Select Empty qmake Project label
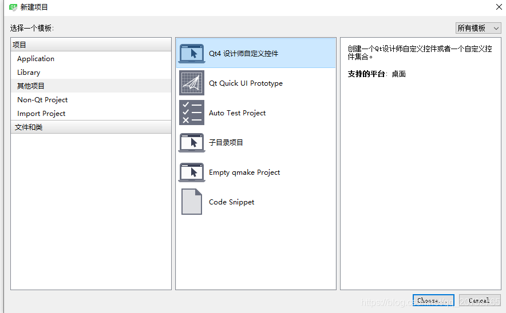 point(244,172)
